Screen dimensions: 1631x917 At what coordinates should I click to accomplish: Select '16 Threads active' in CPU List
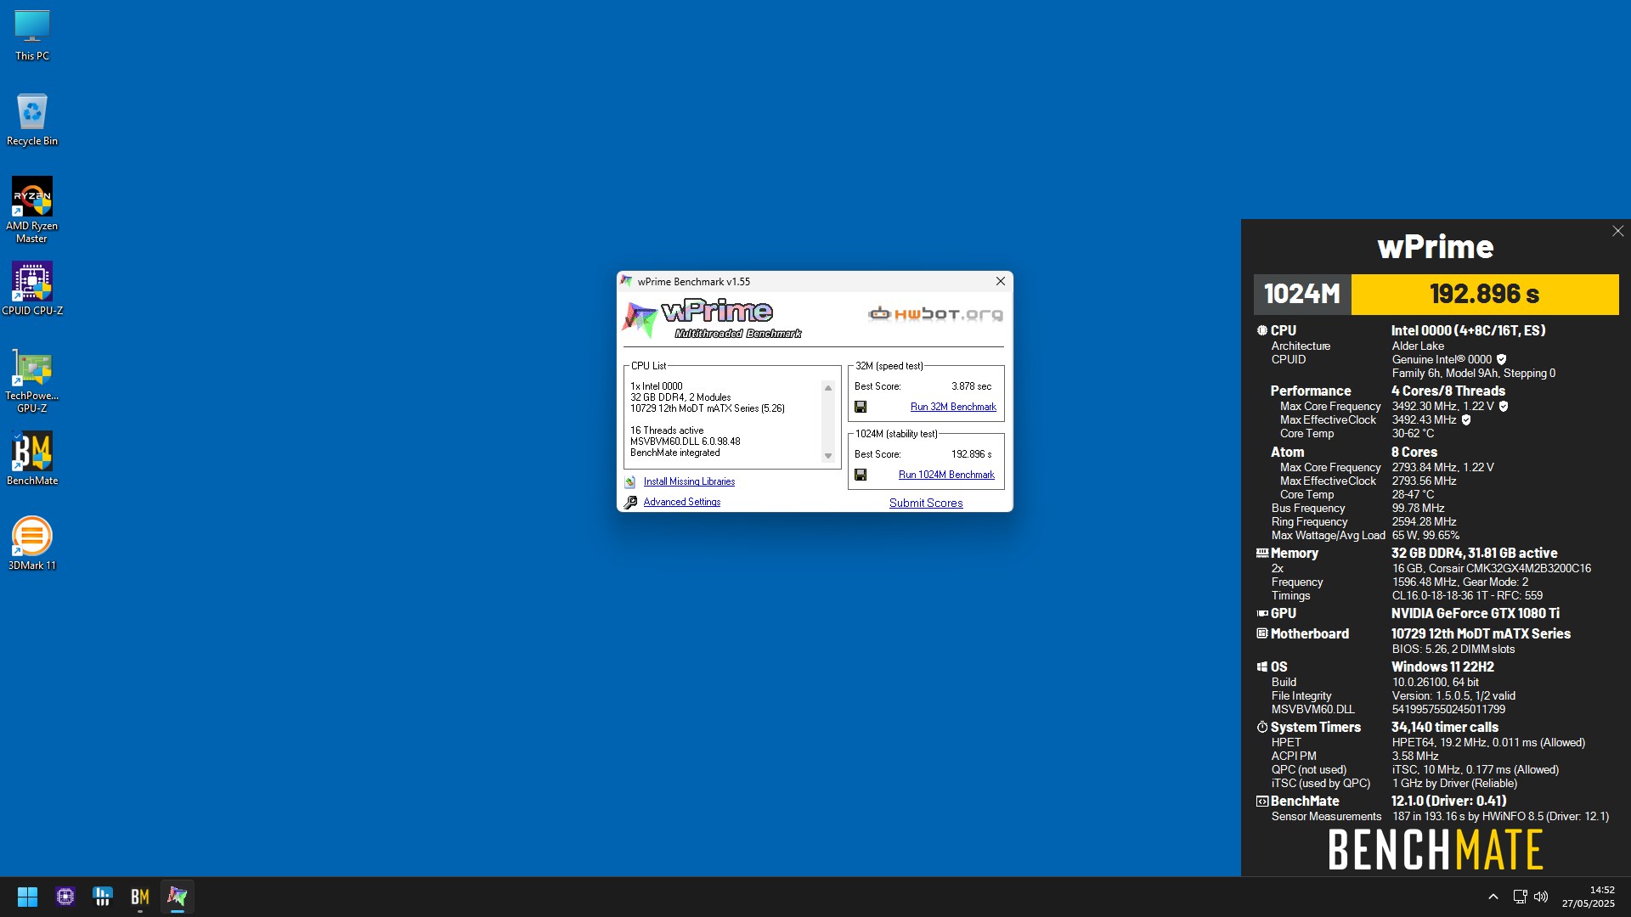click(x=667, y=430)
